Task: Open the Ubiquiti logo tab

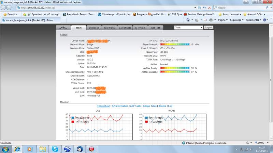Action: pos(63,28)
